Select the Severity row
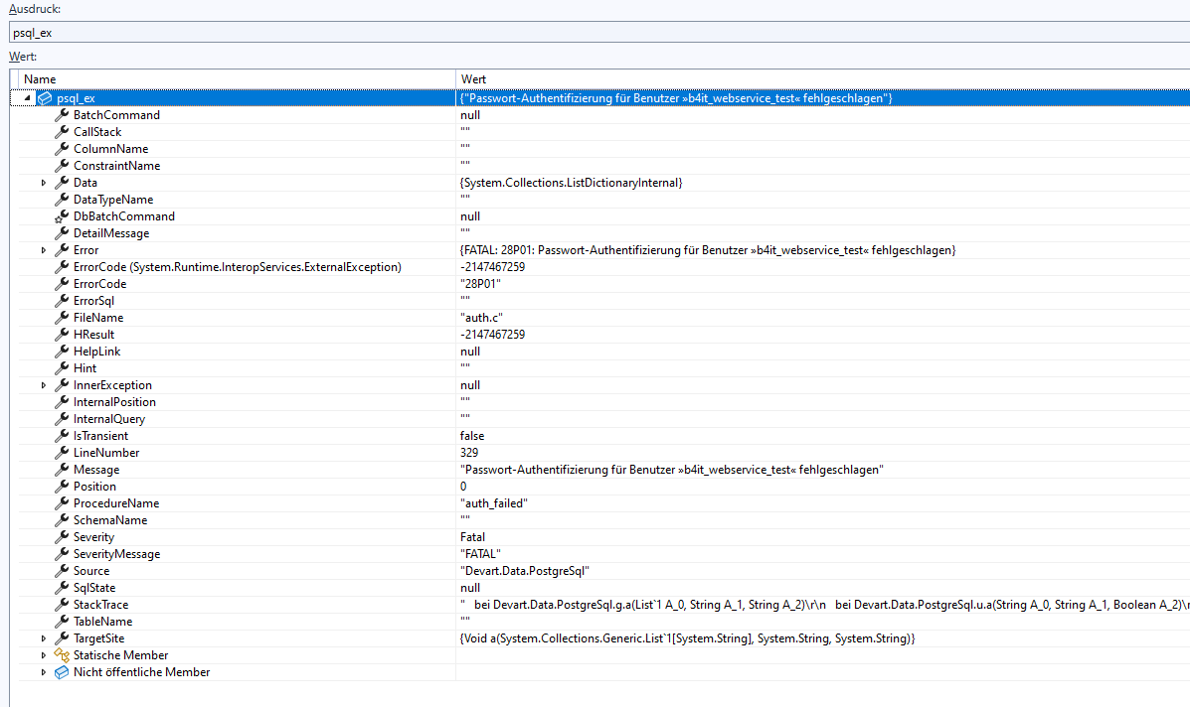1190x707 pixels. 93,537
